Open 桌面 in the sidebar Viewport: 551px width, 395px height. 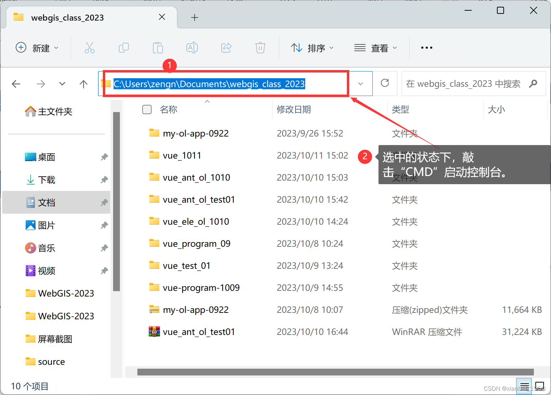pyautogui.click(x=40, y=157)
